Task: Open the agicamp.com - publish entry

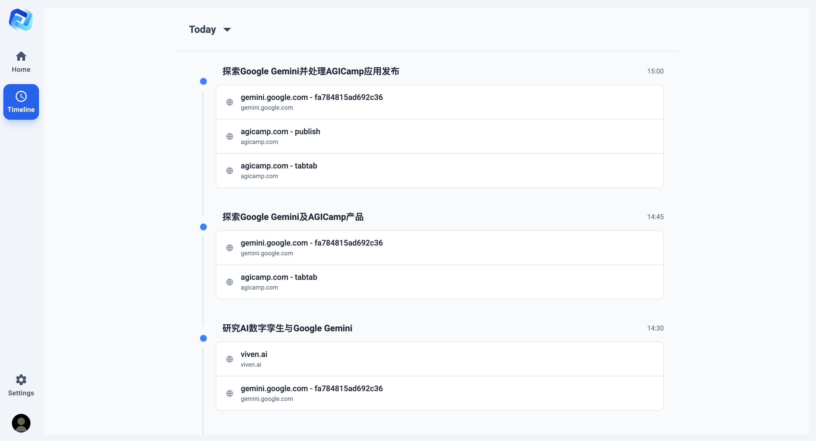Action: coord(280,131)
